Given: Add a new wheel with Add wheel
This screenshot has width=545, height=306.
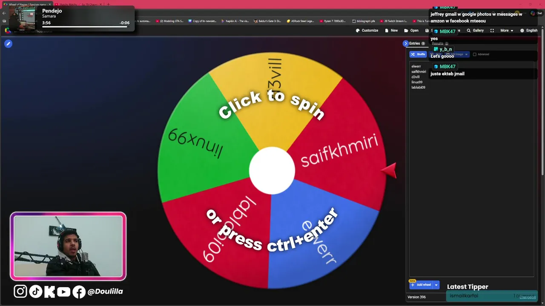Looking at the screenshot, I should click(x=421, y=285).
